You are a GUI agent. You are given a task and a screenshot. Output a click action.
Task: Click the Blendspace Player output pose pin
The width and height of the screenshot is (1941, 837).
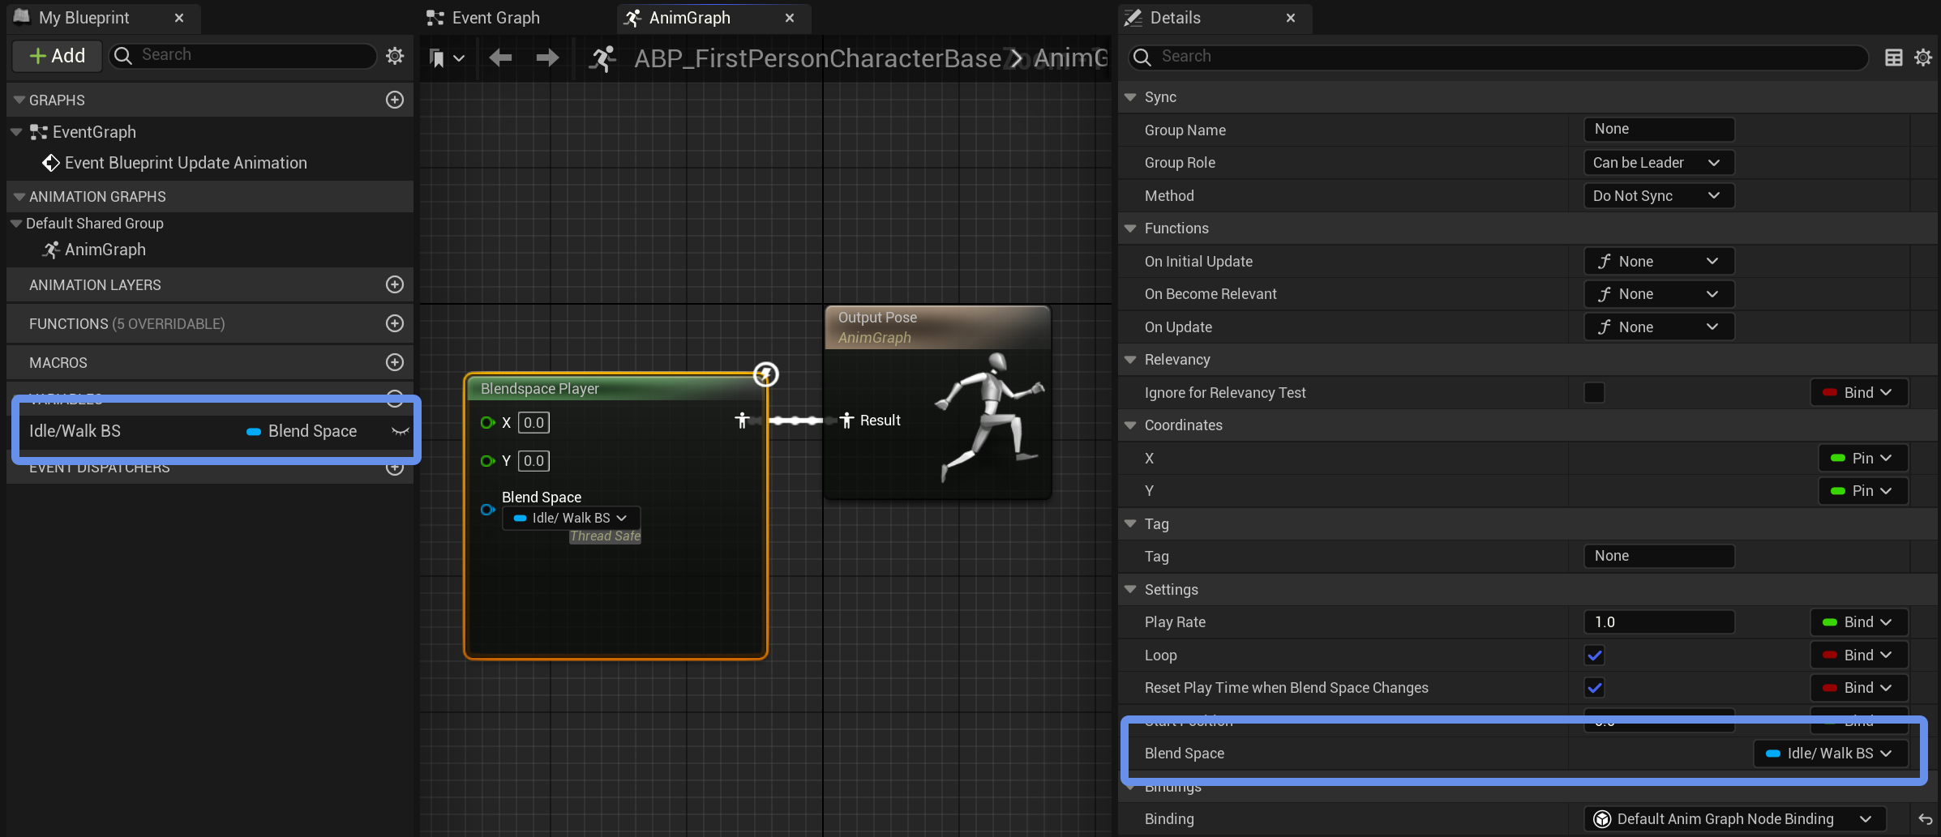(741, 421)
